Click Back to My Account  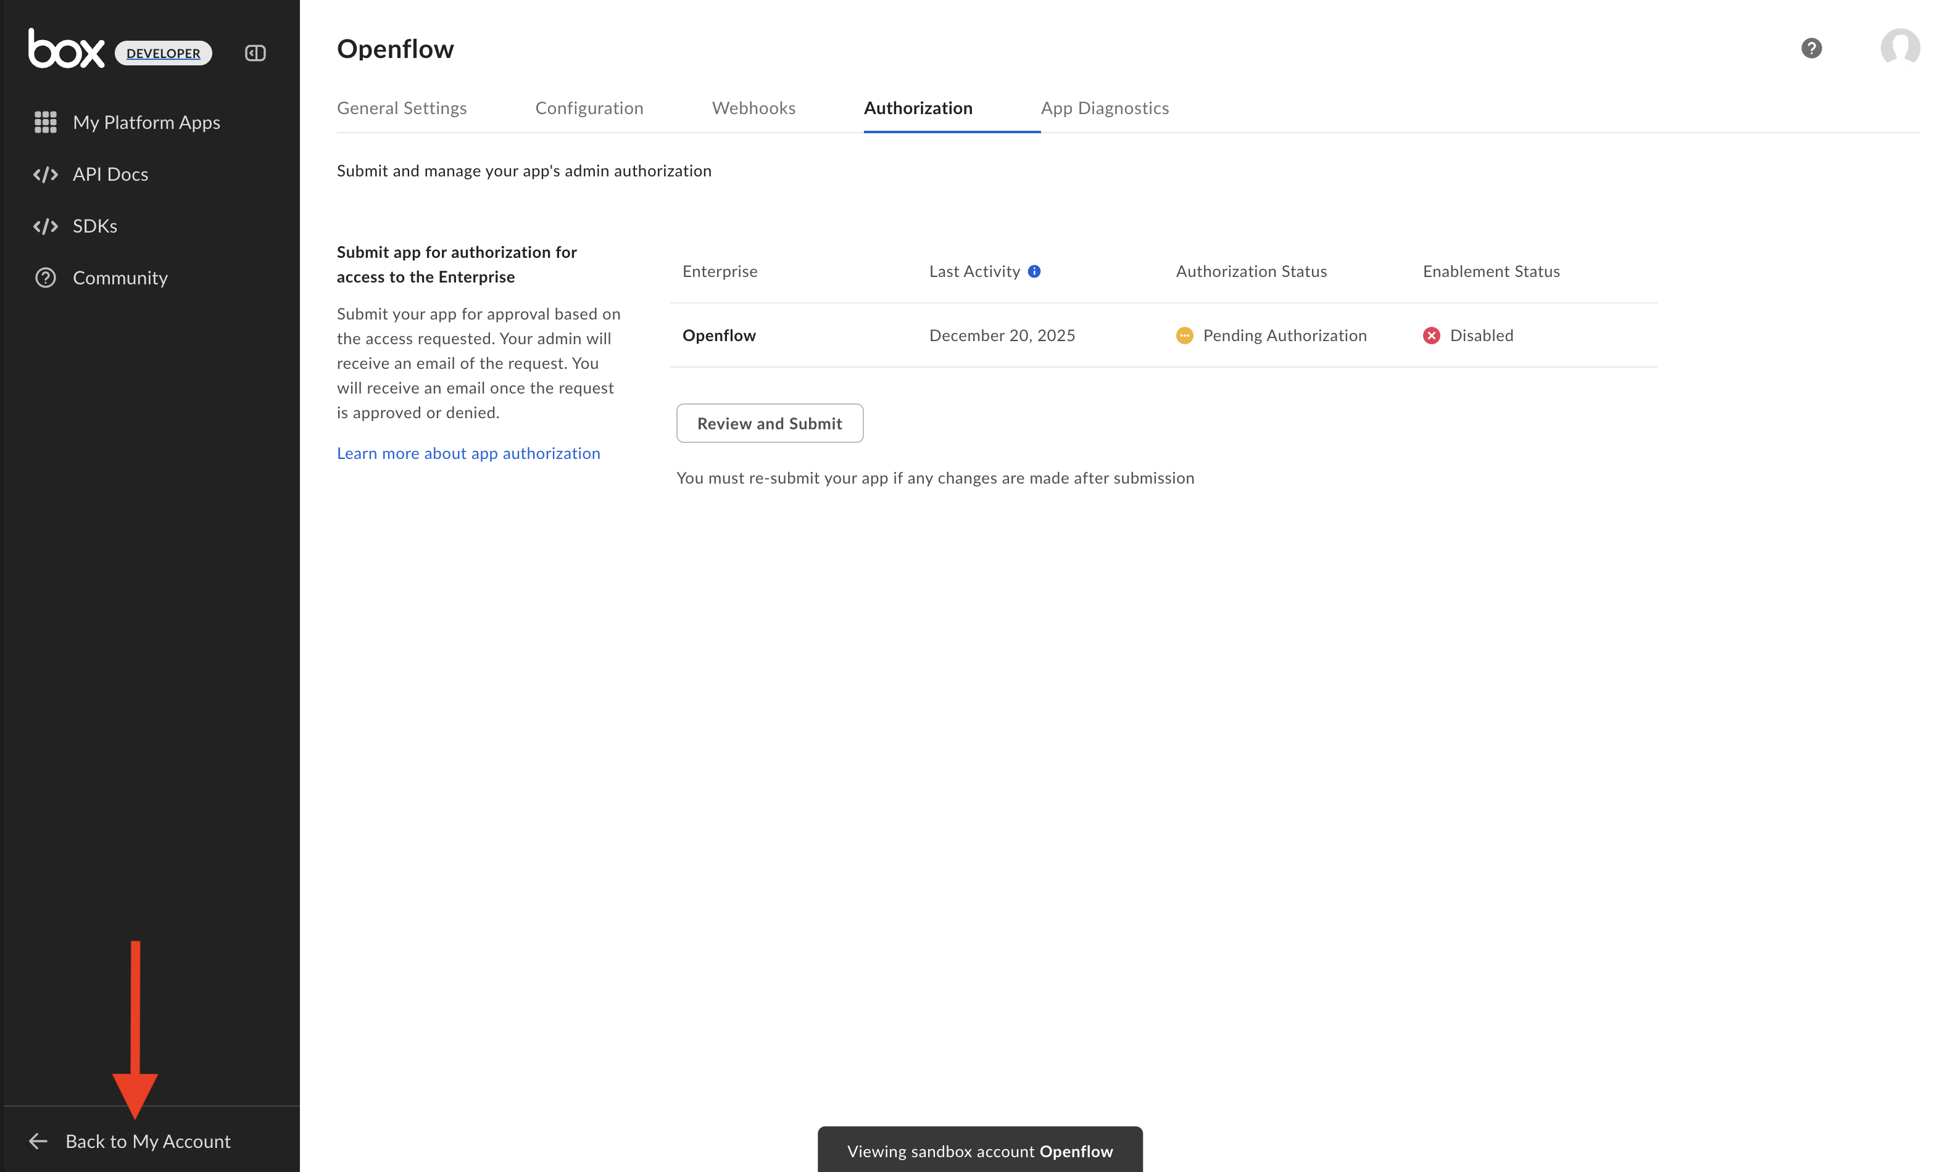point(147,1141)
